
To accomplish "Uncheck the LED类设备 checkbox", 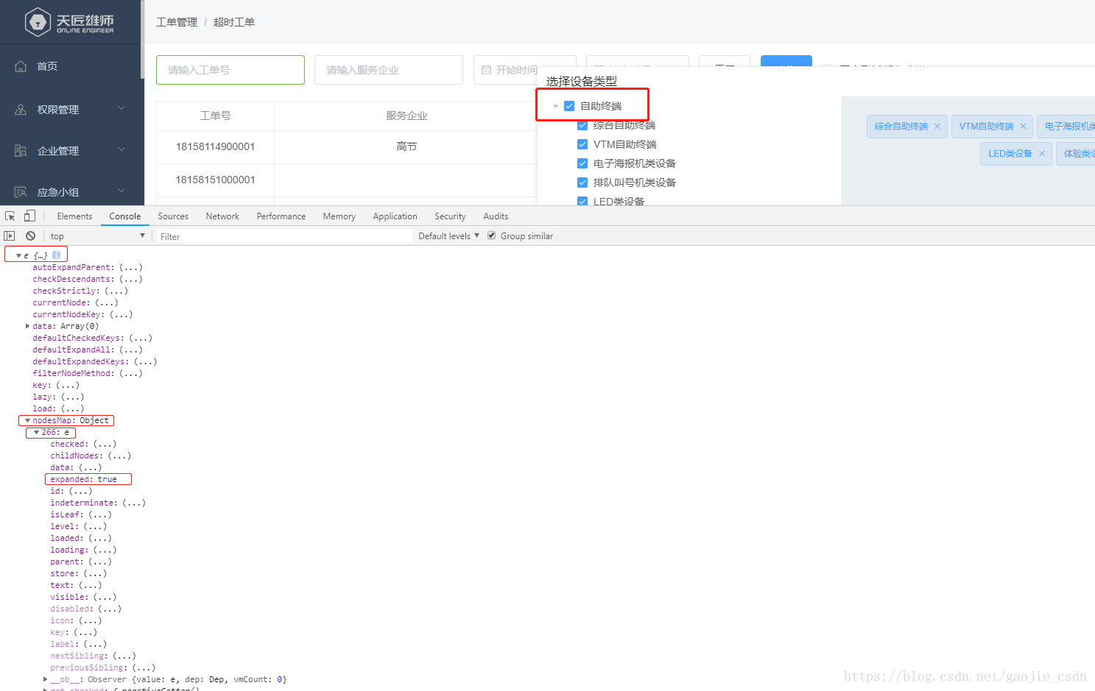I will (x=582, y=201).
